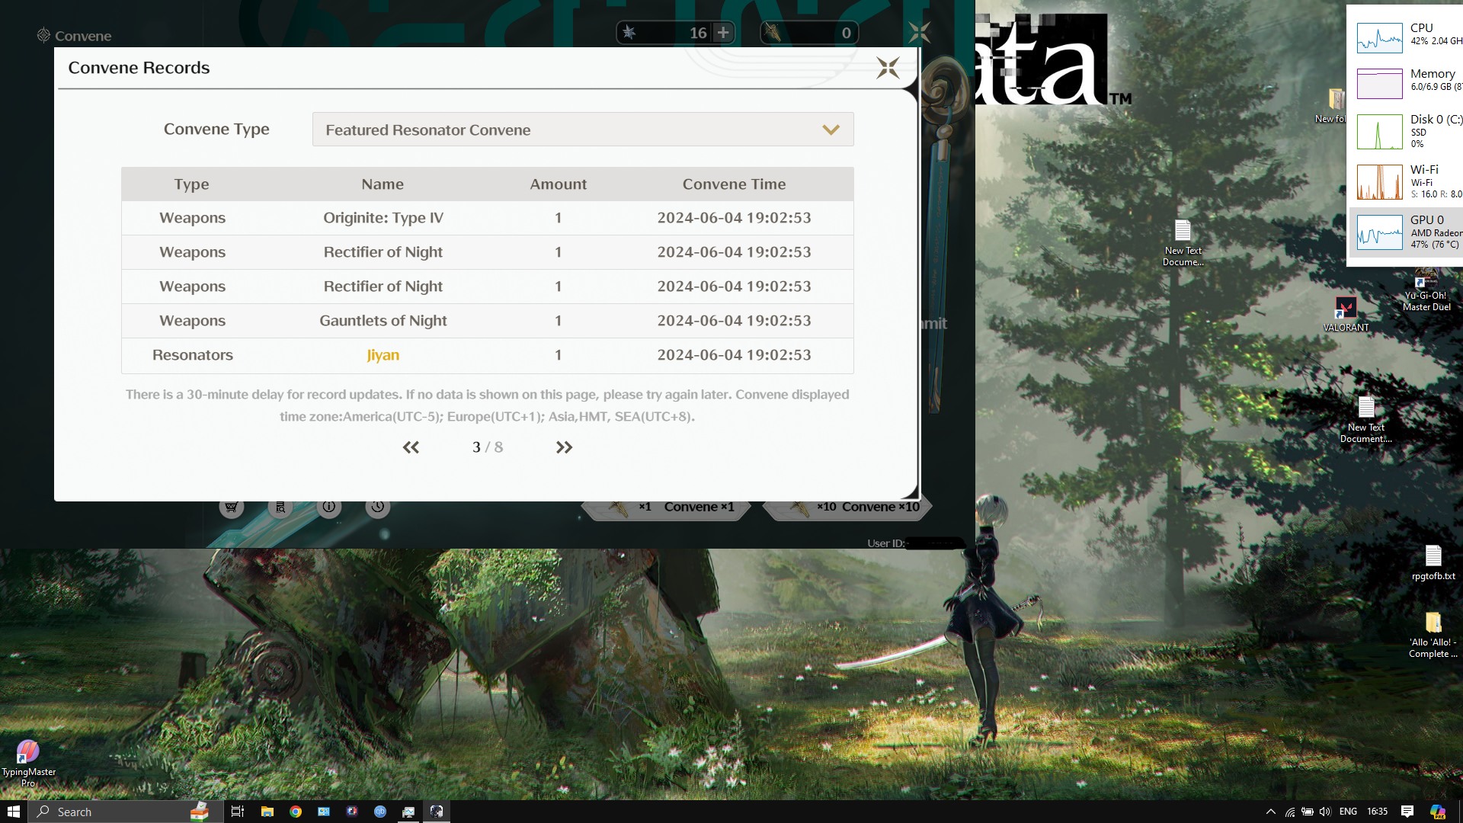Select Yu-Gi-Oh! Master Duel desktop shortcut

coord(1426,290)
